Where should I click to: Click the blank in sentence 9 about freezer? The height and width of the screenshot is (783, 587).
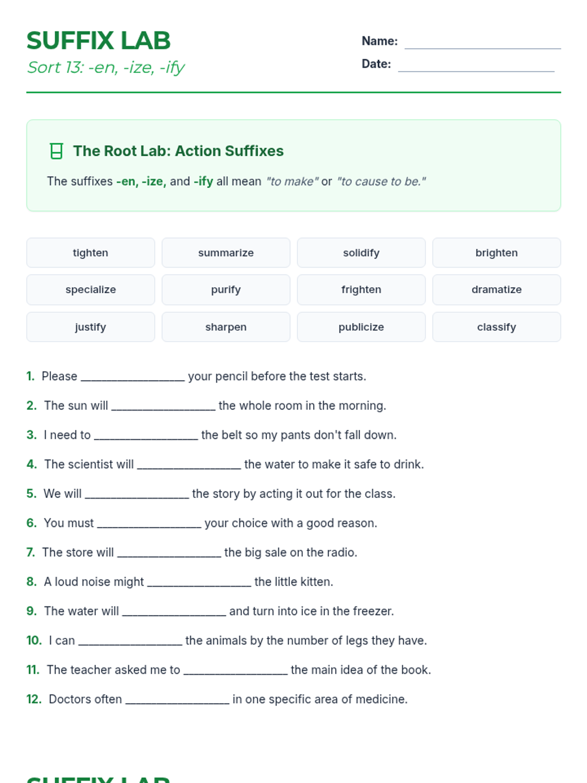click(x=174, y=612)
